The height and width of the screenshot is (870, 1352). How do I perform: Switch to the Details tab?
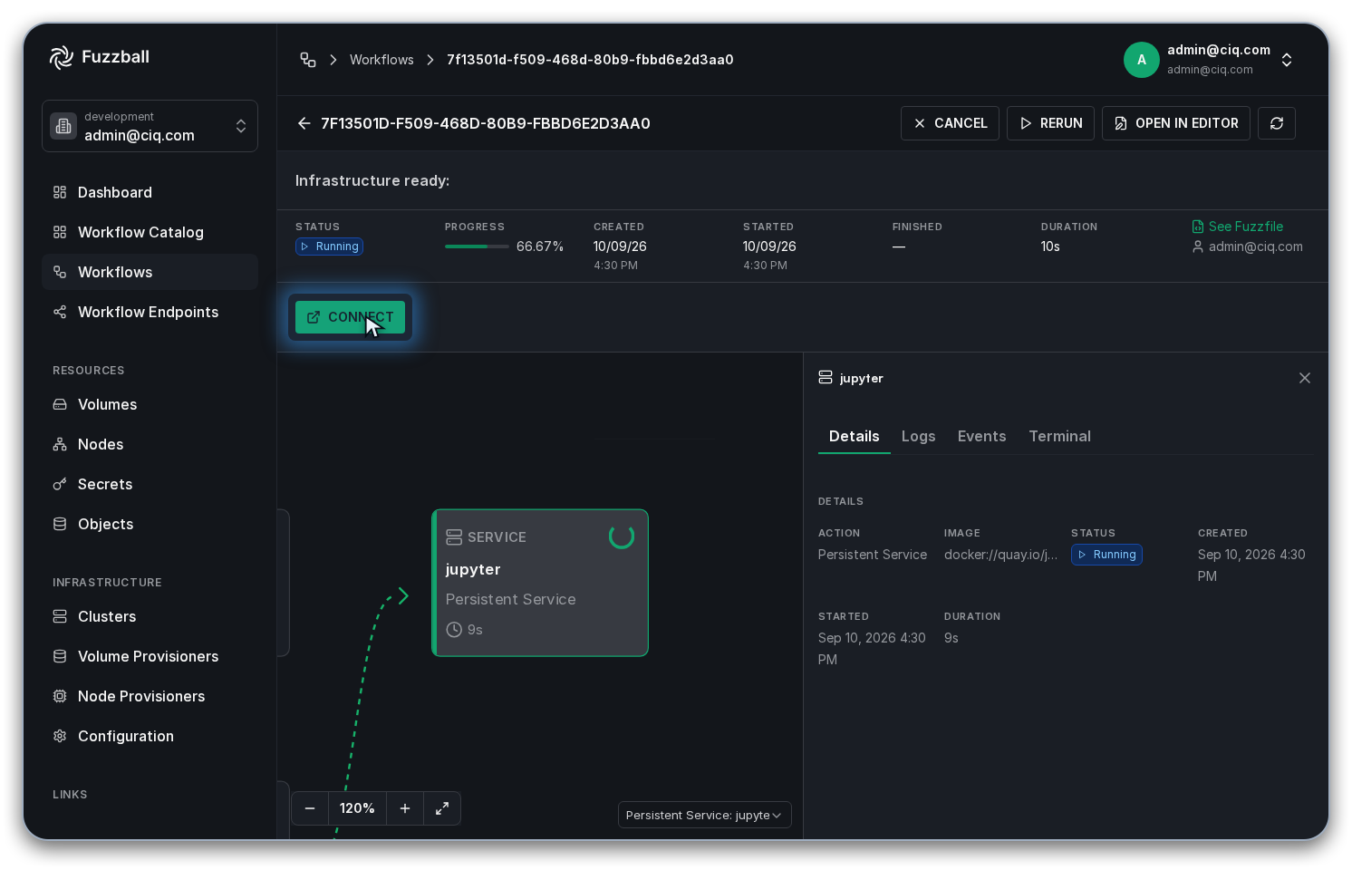855,436
